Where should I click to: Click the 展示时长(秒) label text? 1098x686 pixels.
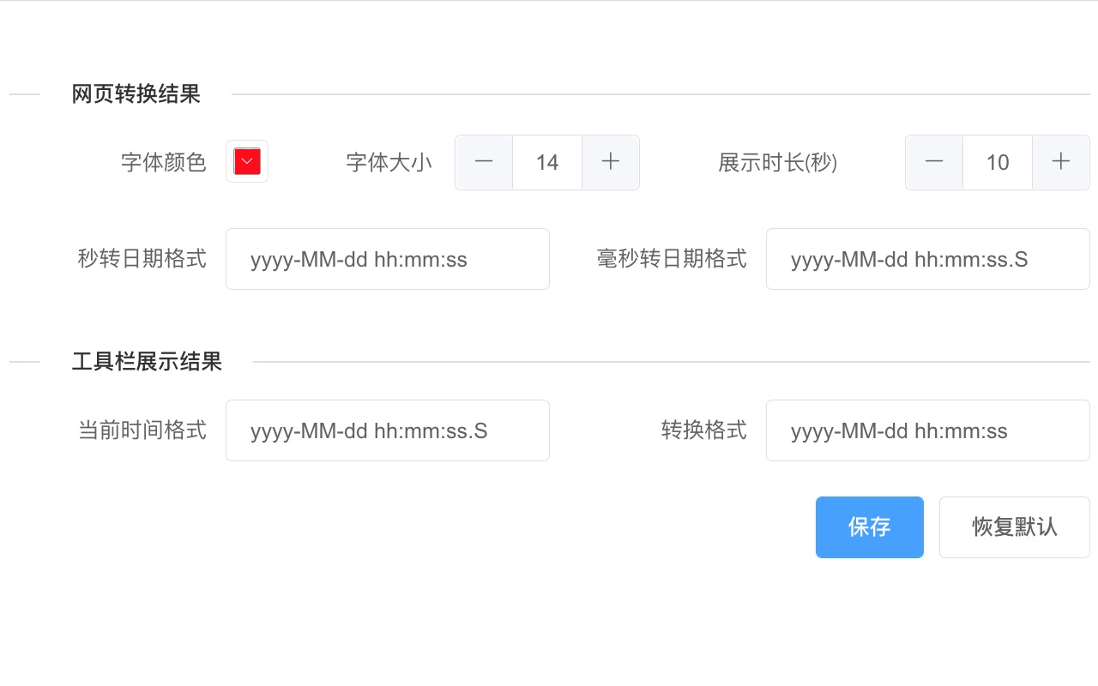776,162
